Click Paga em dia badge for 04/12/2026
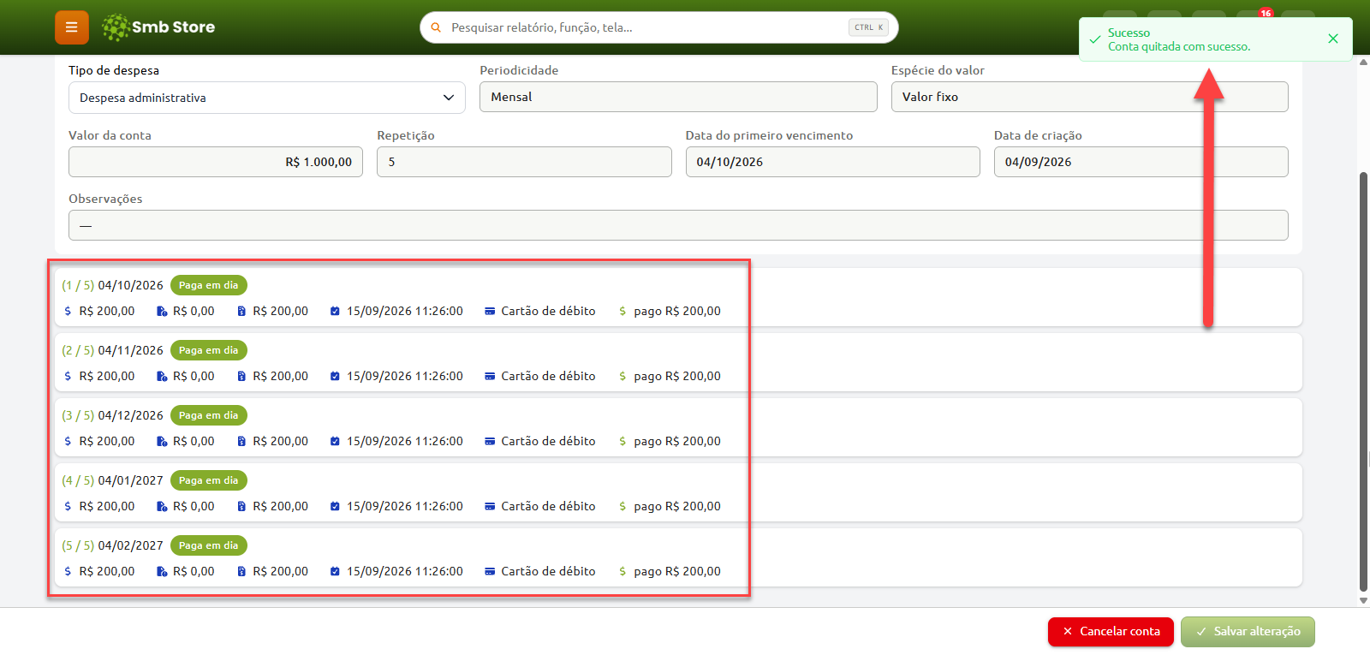This screenshot has height=655, width=1370. click(209, 415)
